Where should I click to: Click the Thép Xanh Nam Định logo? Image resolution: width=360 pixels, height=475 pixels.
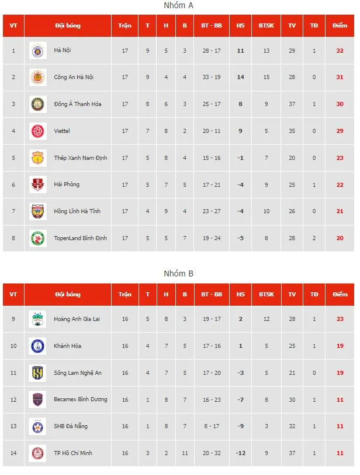(x=39, y=158)
